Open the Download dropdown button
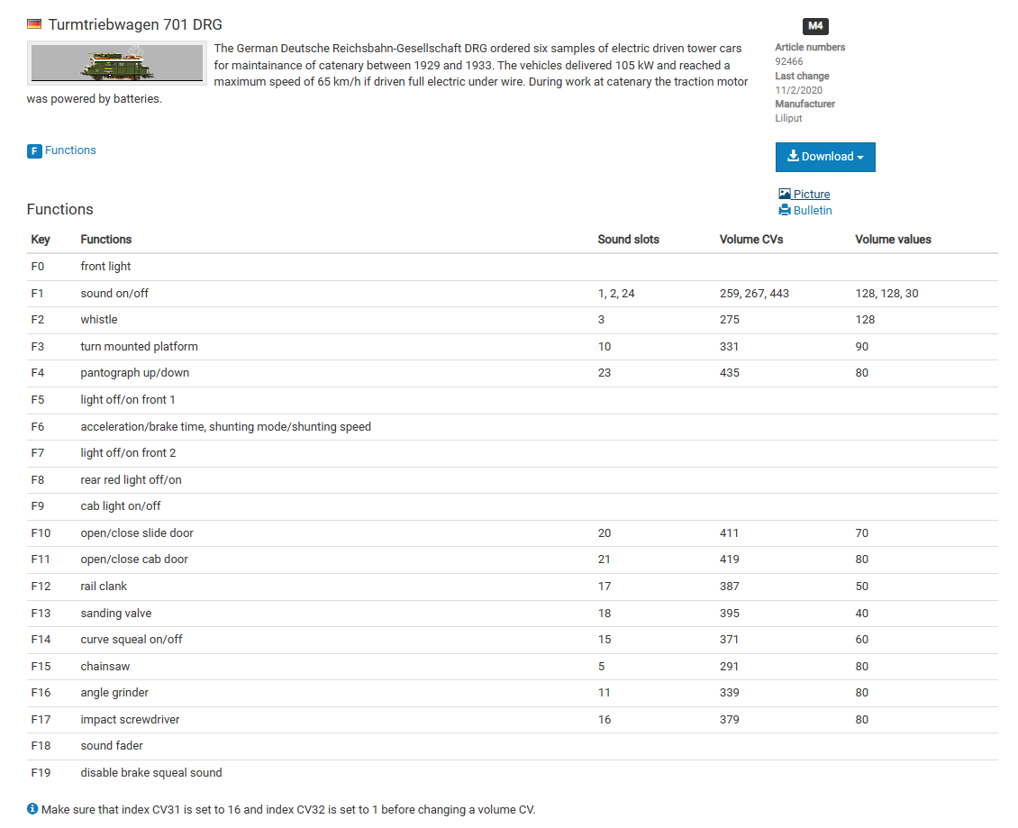Image resolution: width=1018 pixels, height=828 pixels. [x=825, y=157]
